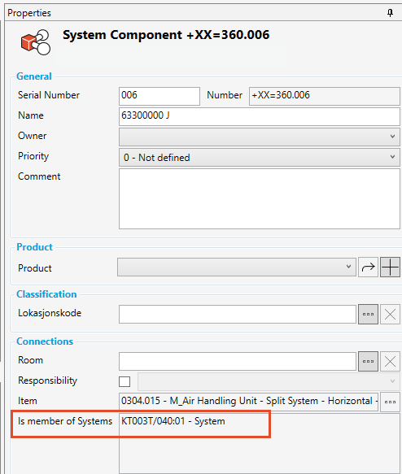
Task: Click the Lokasjonskode text field
Action: pyautogui.click(x=238, y=314)
